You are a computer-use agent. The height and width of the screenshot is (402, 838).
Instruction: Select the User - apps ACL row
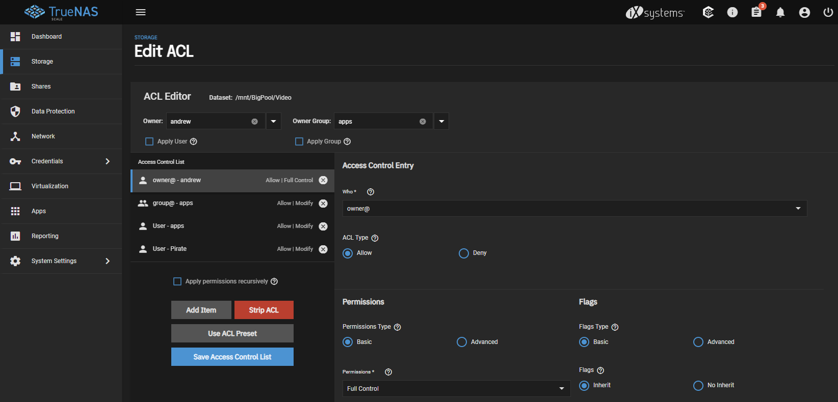coord(232,226)
